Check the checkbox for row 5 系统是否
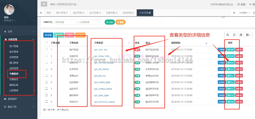The width and height of the screenshot is (255, 119). tap(46, 75)
